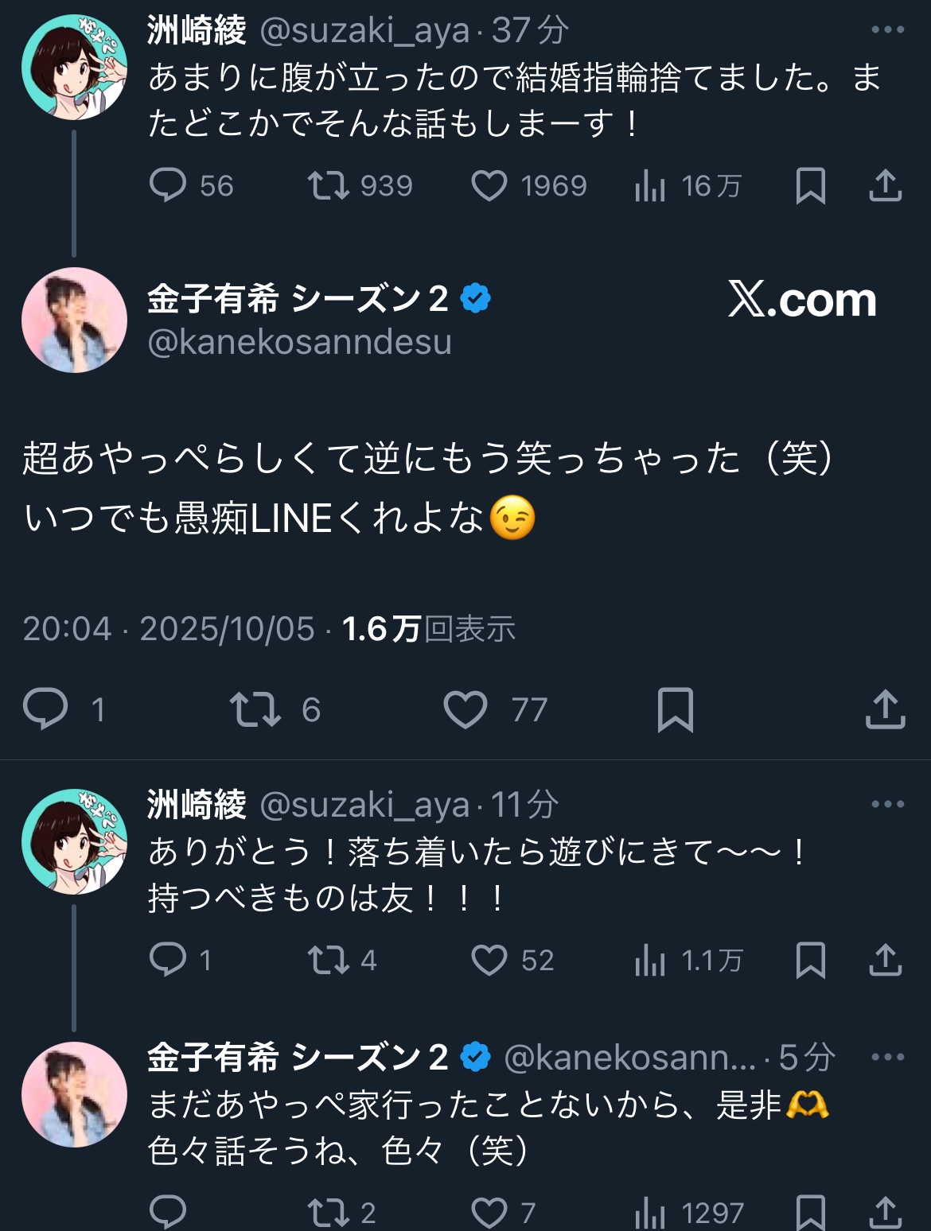
Task: Share the main 金子有希 tweet
Action: [885, 709]
